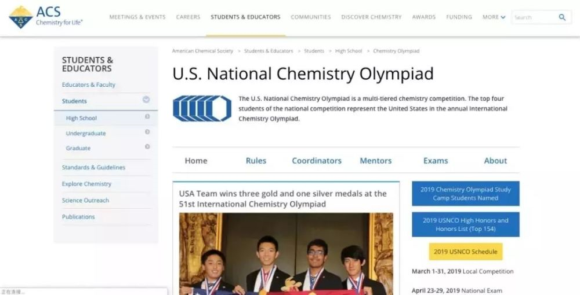The height and width of the screenshot is (295, 580).
Task: Expand the High School sidebar arrow
Action: tap(147, 117)
